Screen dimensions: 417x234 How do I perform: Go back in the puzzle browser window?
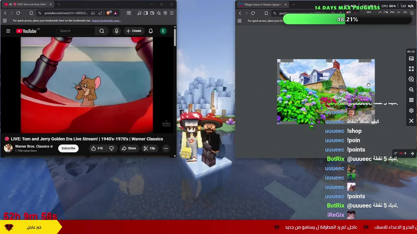[240, 13]
